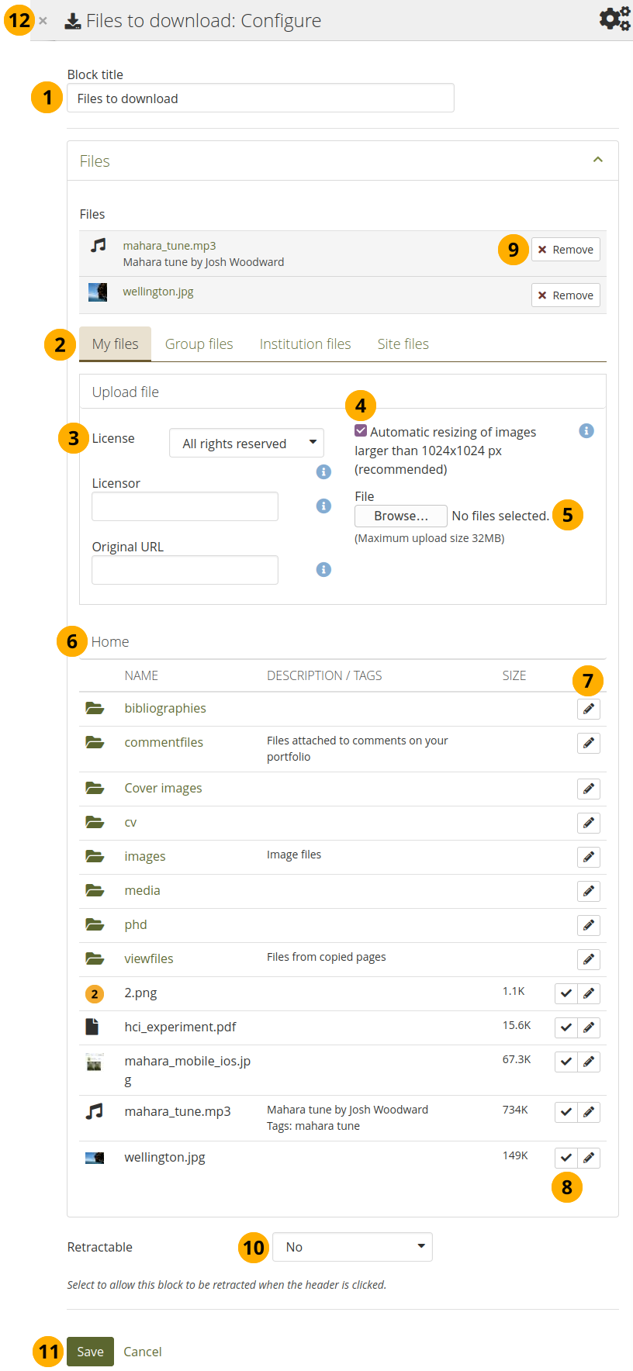This screenshot has height=1371, width=633.
Task: Click edit pencil for bibliographies folder
Action: click(589, 709)
